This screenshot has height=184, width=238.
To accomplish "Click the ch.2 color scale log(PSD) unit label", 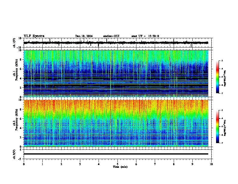I will [225, 128].
